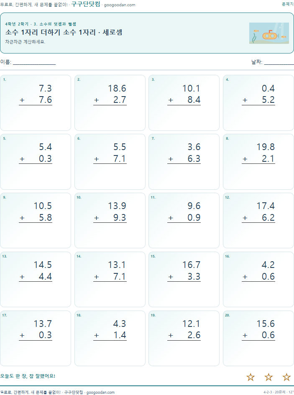This screenshot has height=395, width=294.
Task: Click problem 9 card with 10.5 + 5.8
Action: pos(36,221)
